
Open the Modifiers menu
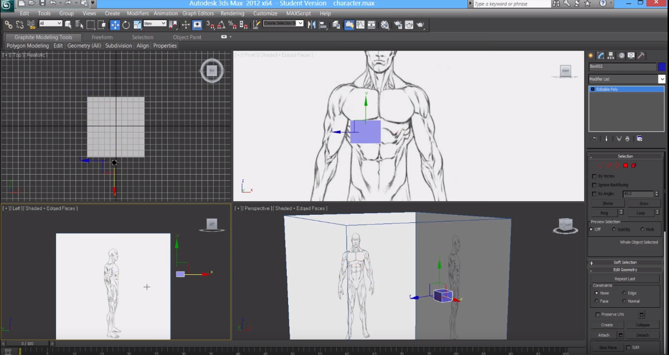138,13
